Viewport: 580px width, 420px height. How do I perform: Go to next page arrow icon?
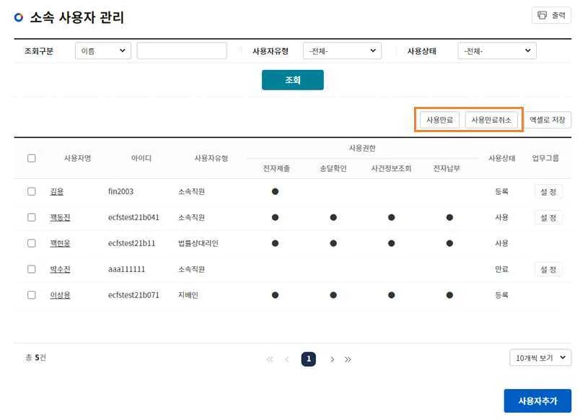(332, 359)
